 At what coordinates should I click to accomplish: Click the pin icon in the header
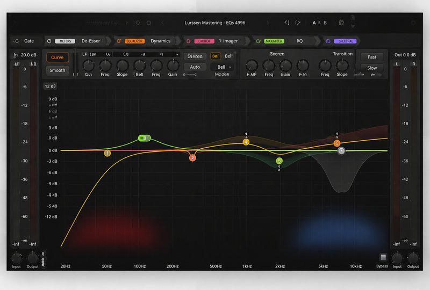138,23
